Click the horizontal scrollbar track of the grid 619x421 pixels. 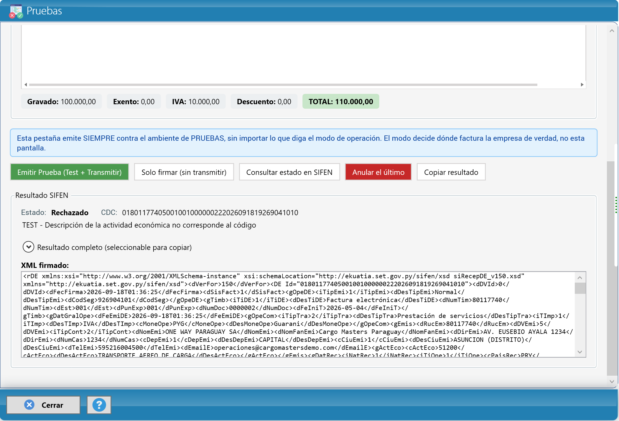283,84
